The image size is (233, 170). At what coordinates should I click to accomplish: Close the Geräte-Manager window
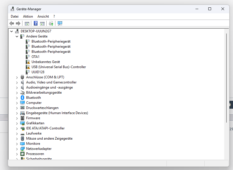(222, 9)
